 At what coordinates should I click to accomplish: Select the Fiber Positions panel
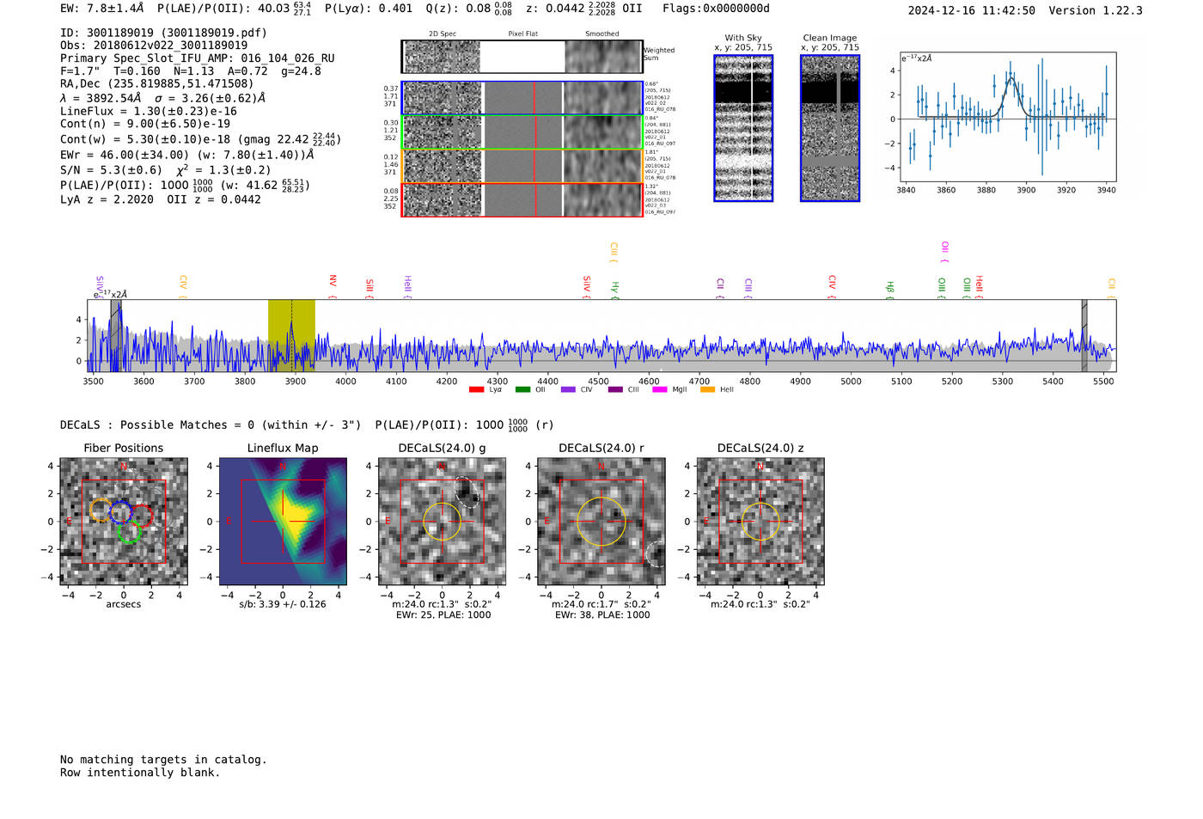click(124, 521)
